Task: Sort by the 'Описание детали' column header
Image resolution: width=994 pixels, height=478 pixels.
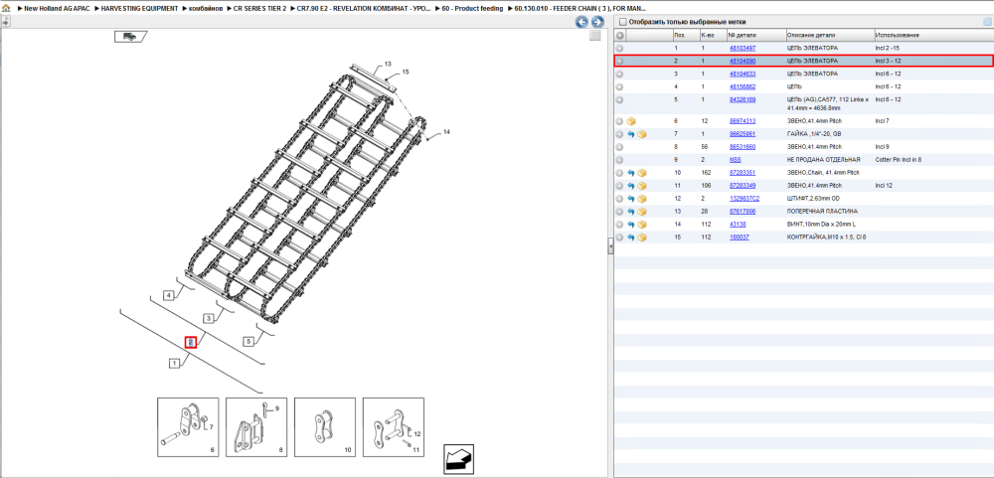Action: click(x=829, y=36)
